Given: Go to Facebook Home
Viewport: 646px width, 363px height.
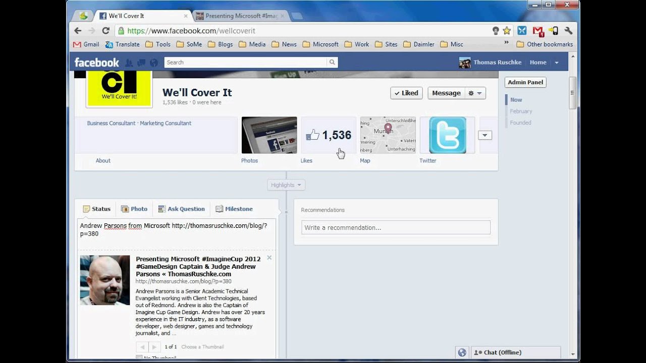Looking at the screenshot, I should click(x=538, y=63).
